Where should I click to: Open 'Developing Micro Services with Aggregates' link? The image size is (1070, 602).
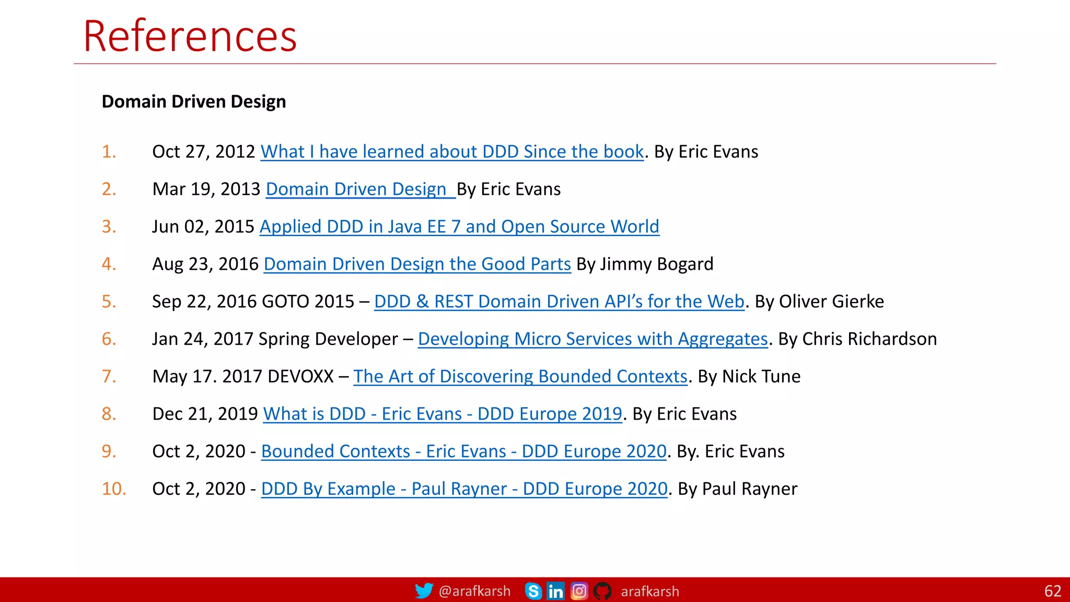tap(592, 339)
